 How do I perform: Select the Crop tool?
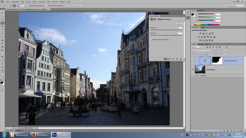pyautogui.click(x=2, y=26)
